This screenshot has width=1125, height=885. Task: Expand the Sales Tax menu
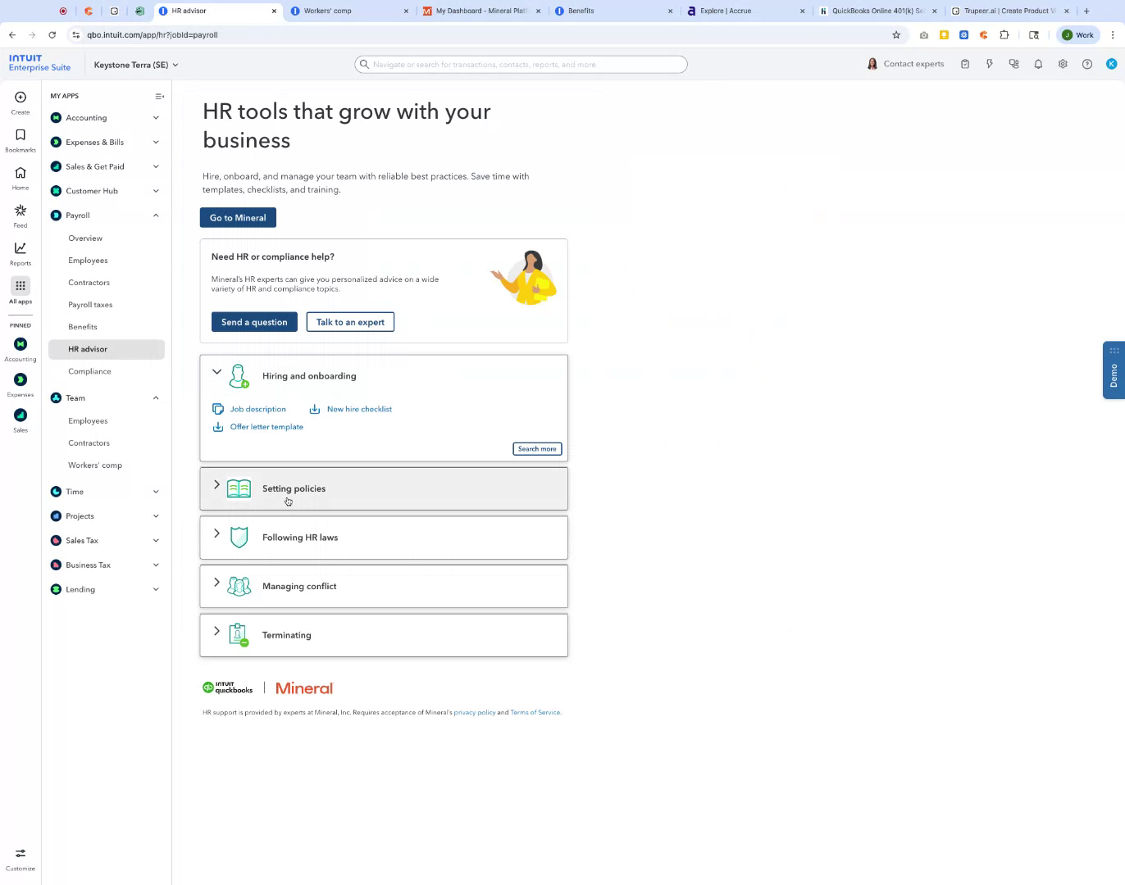click(x=156, y=541)
